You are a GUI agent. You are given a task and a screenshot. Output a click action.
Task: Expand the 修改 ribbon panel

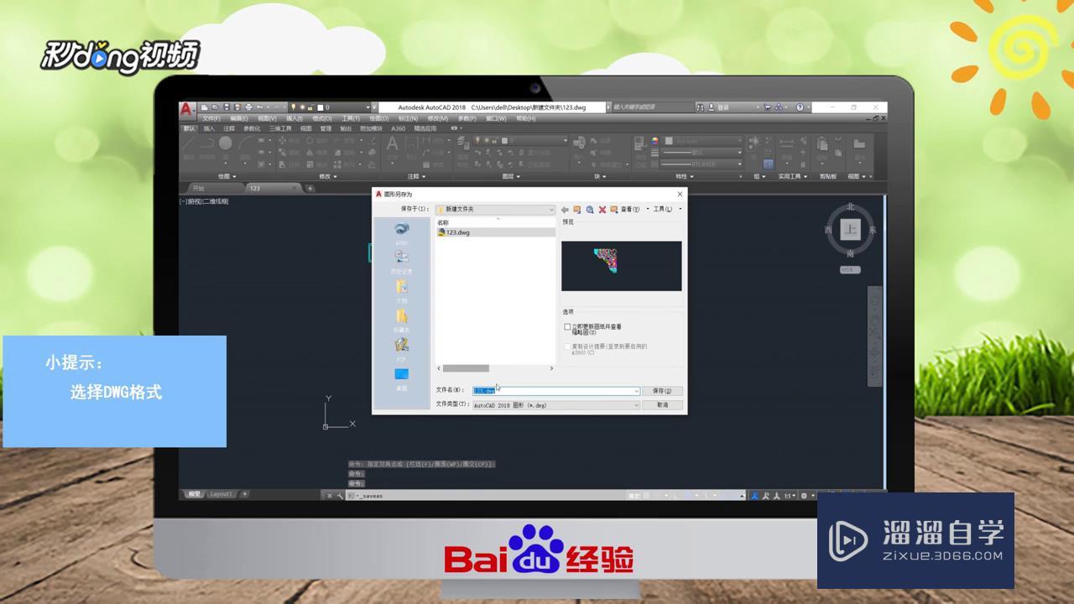pyautogui.click(x=328, y=176)
